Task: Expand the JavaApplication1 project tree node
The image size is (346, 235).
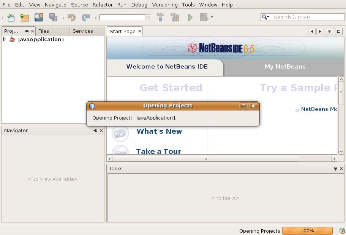Action: coord(5,39)
